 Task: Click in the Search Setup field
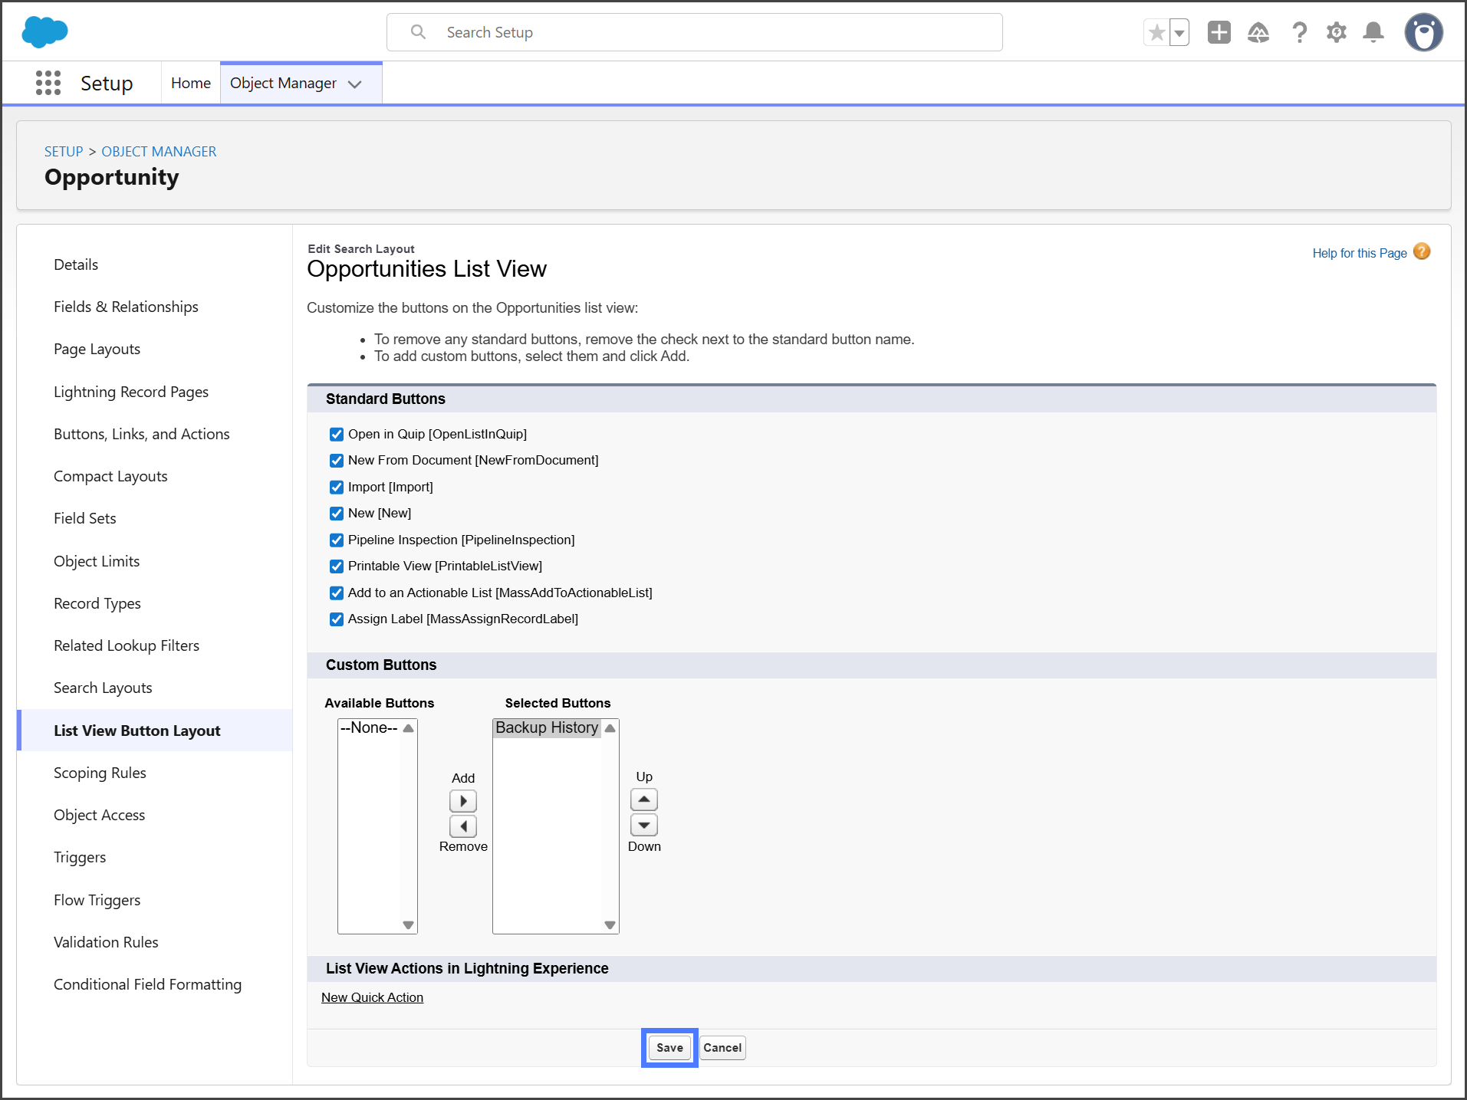click(x=694, y=32)
